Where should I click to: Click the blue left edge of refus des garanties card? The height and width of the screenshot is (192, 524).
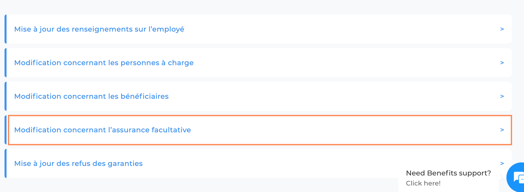(x=6, y=163)
